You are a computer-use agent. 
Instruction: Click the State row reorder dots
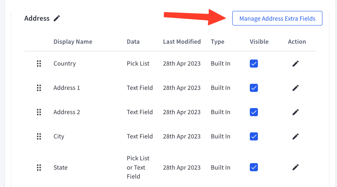(39, 168)
